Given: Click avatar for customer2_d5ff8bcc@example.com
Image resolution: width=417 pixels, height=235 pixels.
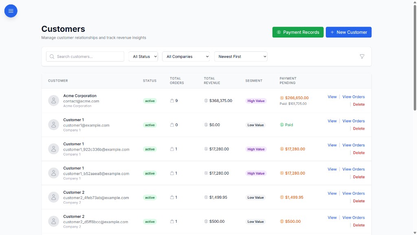Looking at the screenshot, I should (x=53, y=222).
